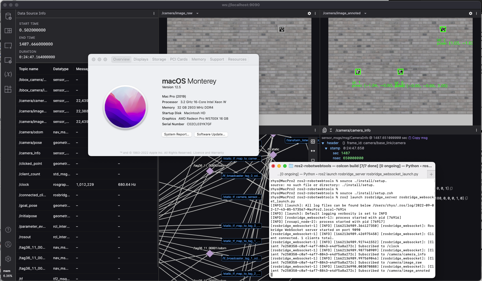Open the Data Source Info panel menu
The height and width of the screenshot is (281, 482).
point(154,13)
